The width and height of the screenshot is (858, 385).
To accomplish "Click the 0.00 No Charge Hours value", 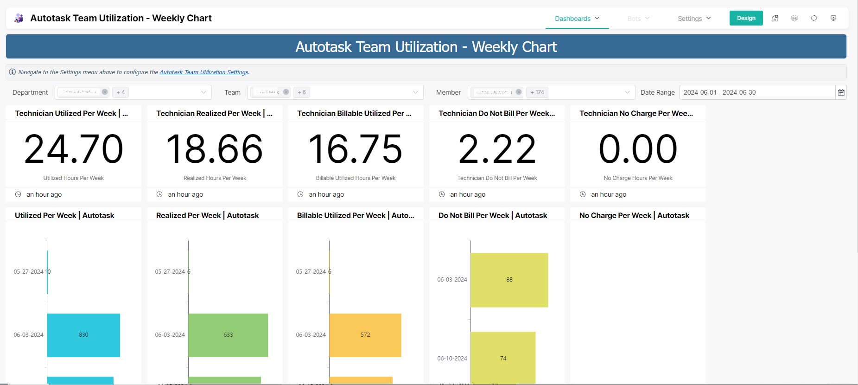I will tap(638, 149).
